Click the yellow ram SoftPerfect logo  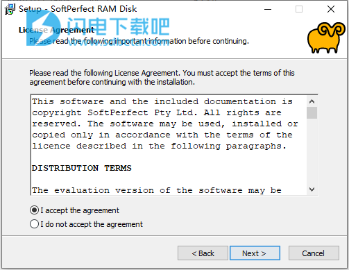coord(326,37)
